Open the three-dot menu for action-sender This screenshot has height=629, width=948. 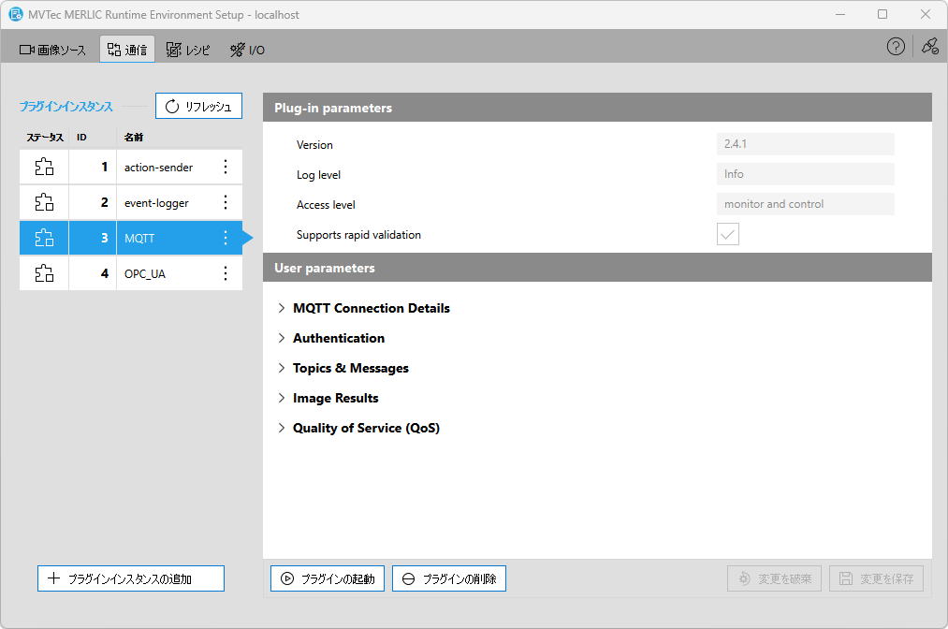pyautogui.click(x=225, y=167)
